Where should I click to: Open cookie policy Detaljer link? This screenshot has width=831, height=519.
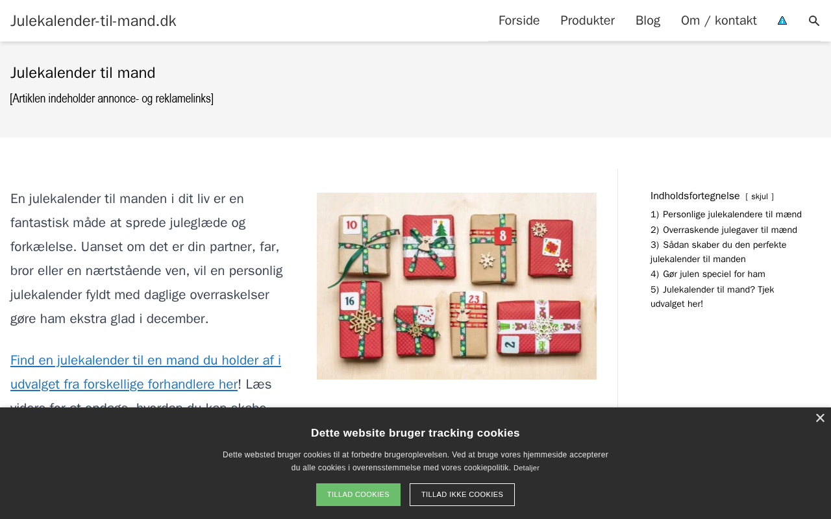point(527,468)
